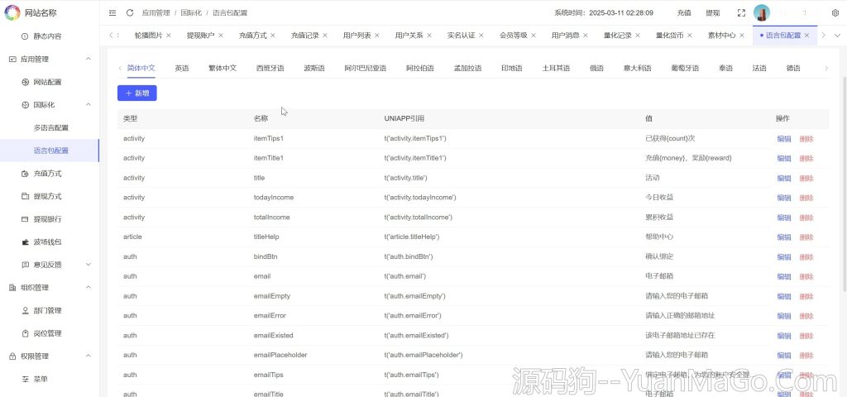This screenshot has width=847, height=397.
Task: Click 提现 in the header
Action: tap(713, 13)
